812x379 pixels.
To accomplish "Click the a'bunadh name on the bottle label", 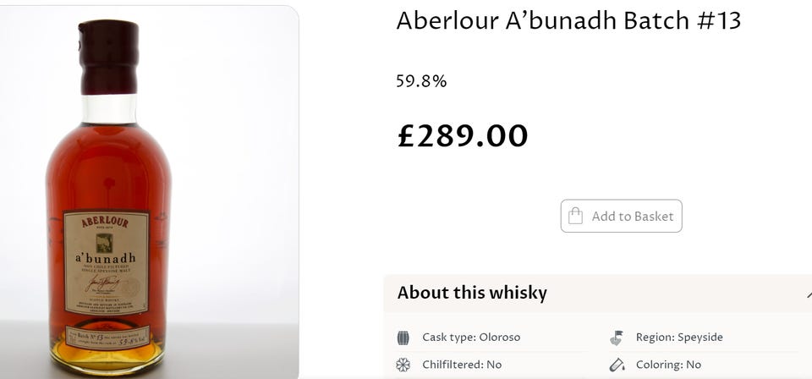I will tap(107, 256).
